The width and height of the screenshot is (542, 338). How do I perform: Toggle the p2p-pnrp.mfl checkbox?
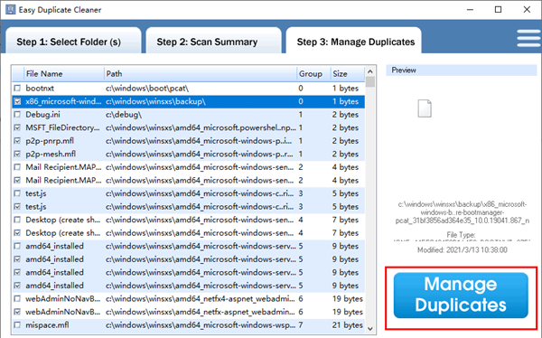click(x=17, y=141)
